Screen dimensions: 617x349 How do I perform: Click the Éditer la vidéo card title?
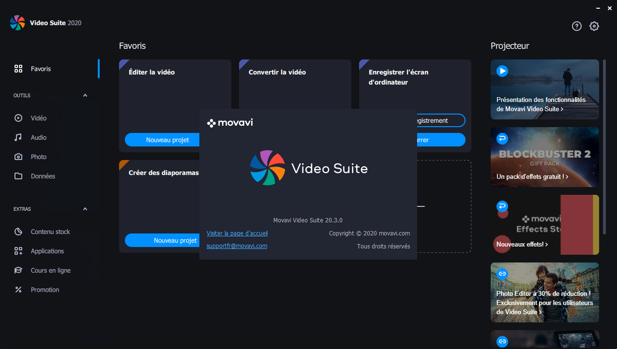coord(151,72)
